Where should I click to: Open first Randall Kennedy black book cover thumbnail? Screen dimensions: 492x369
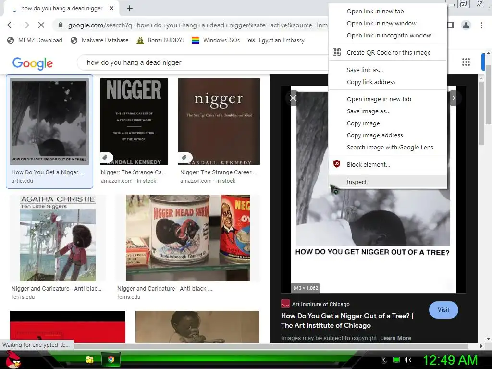(134, 122)
